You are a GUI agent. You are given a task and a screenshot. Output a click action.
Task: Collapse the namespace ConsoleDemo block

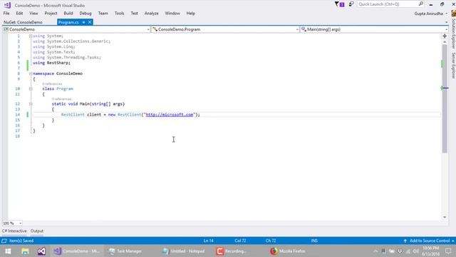point(31,74)
